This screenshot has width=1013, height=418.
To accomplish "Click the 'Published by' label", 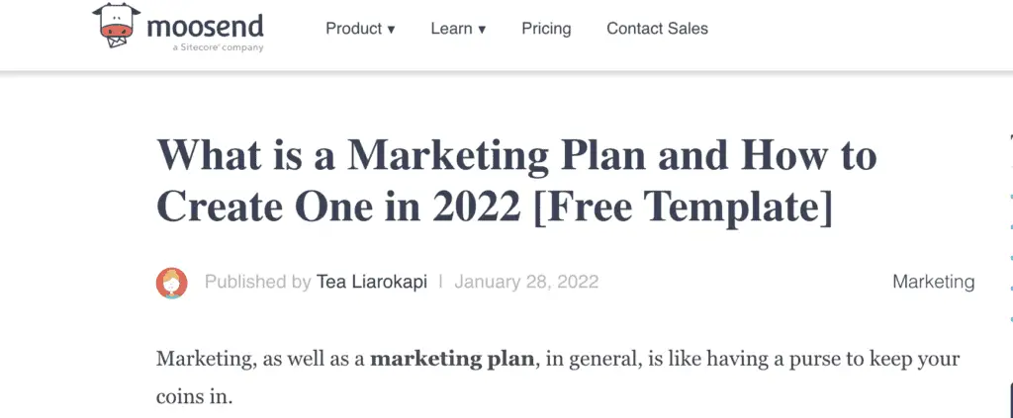I will pos(258,282).
